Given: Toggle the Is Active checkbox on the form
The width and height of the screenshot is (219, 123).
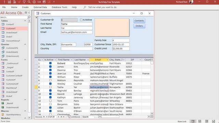Looking at the screenshot, I should pyautogui.click(x=81, y=20).
